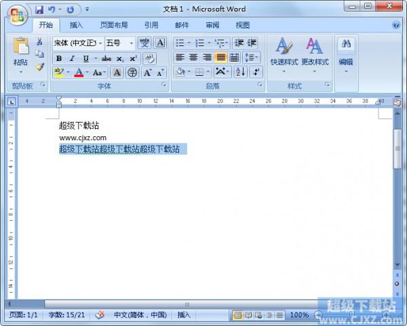Align the paragraph to the right
This screenshot has height=326, width=407.
[207, 58]
